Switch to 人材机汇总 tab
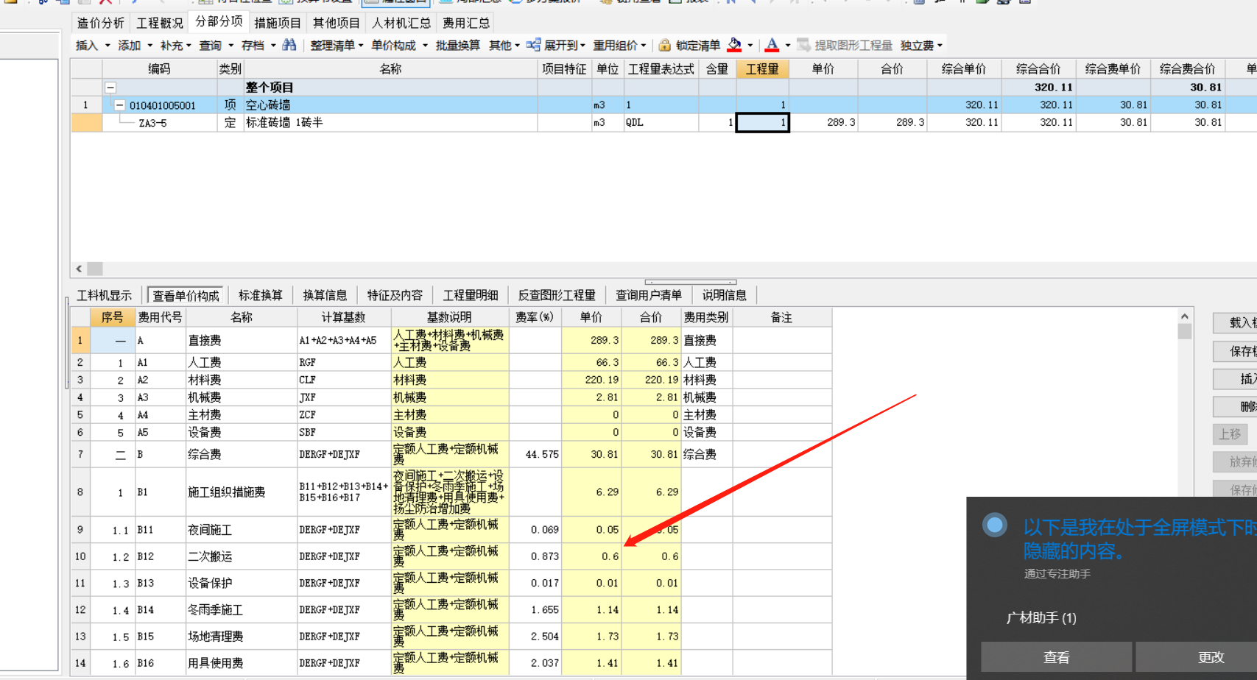1257x680 pixels. point(401,23)
